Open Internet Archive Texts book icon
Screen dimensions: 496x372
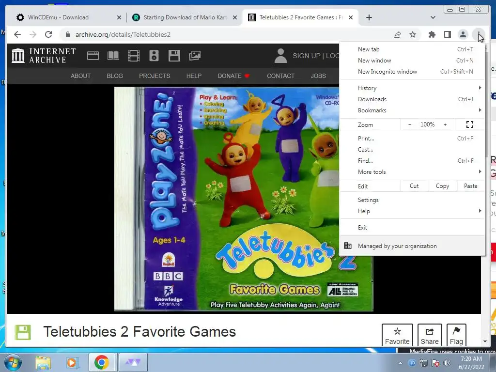pos(113,56)
